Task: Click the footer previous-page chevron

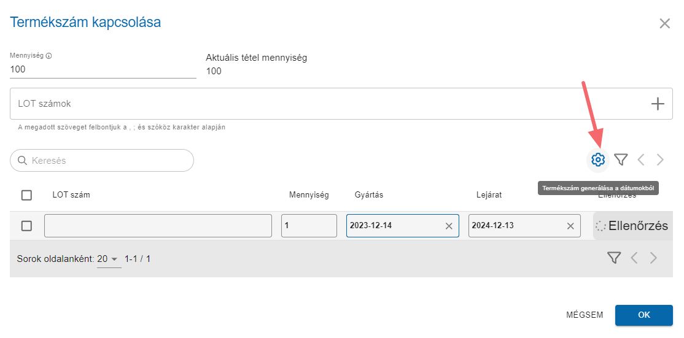Action: coord(634,258)
